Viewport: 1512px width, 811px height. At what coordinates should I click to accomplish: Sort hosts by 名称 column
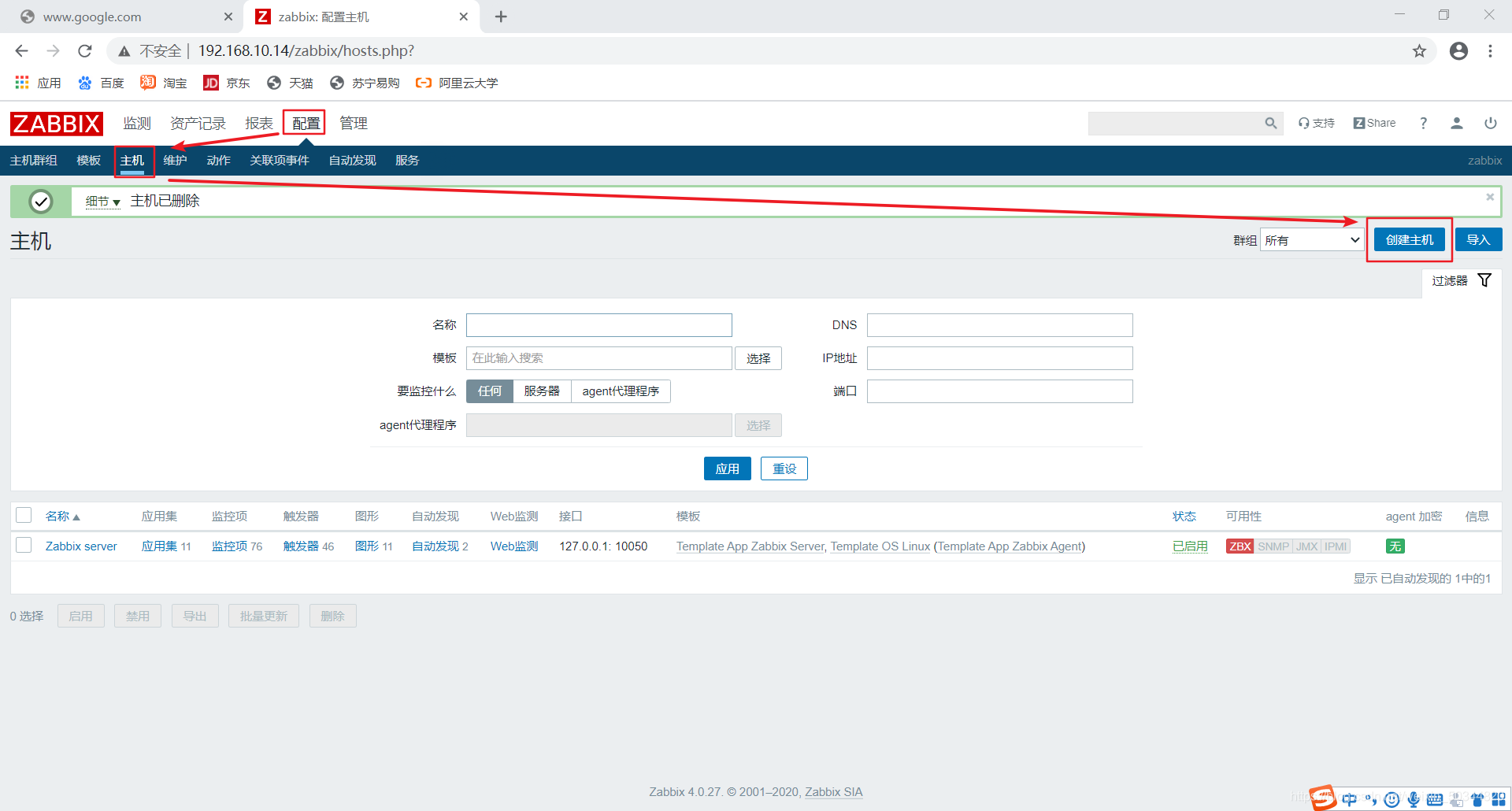click(x=63, y=517)
